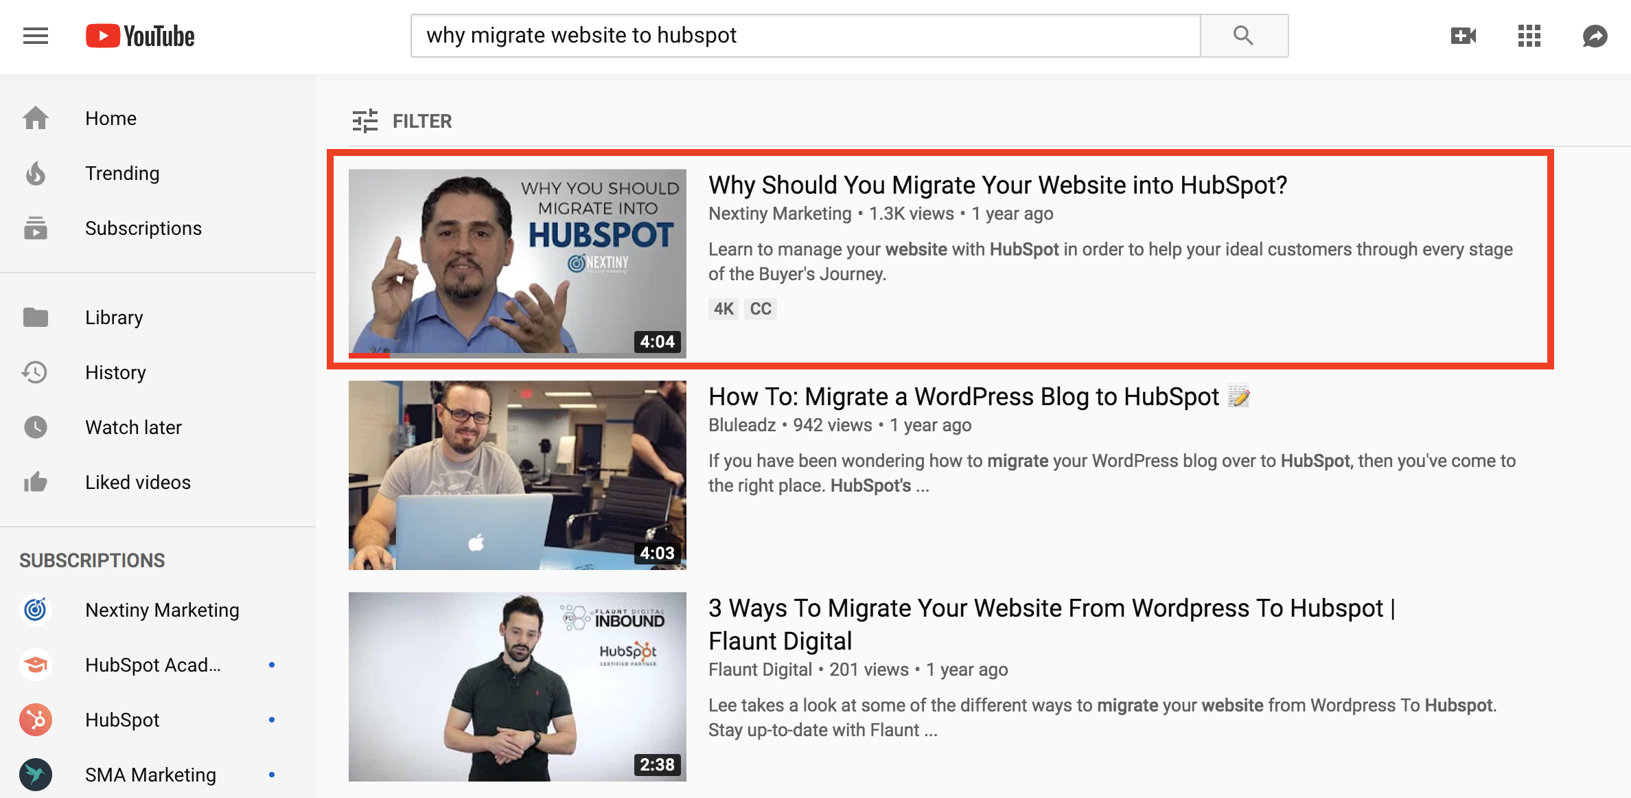Play the Flaunt Digital 2:38 video thumbnail
This screenshot has width=1631, height=798.
coord(518,687)
